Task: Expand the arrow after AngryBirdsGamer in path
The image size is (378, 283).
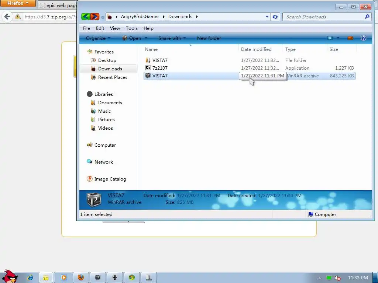Action: pyautogui.click(x=164, y=17)
